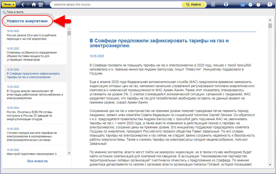Open help with the question mark icon

[x=270, y=5]
